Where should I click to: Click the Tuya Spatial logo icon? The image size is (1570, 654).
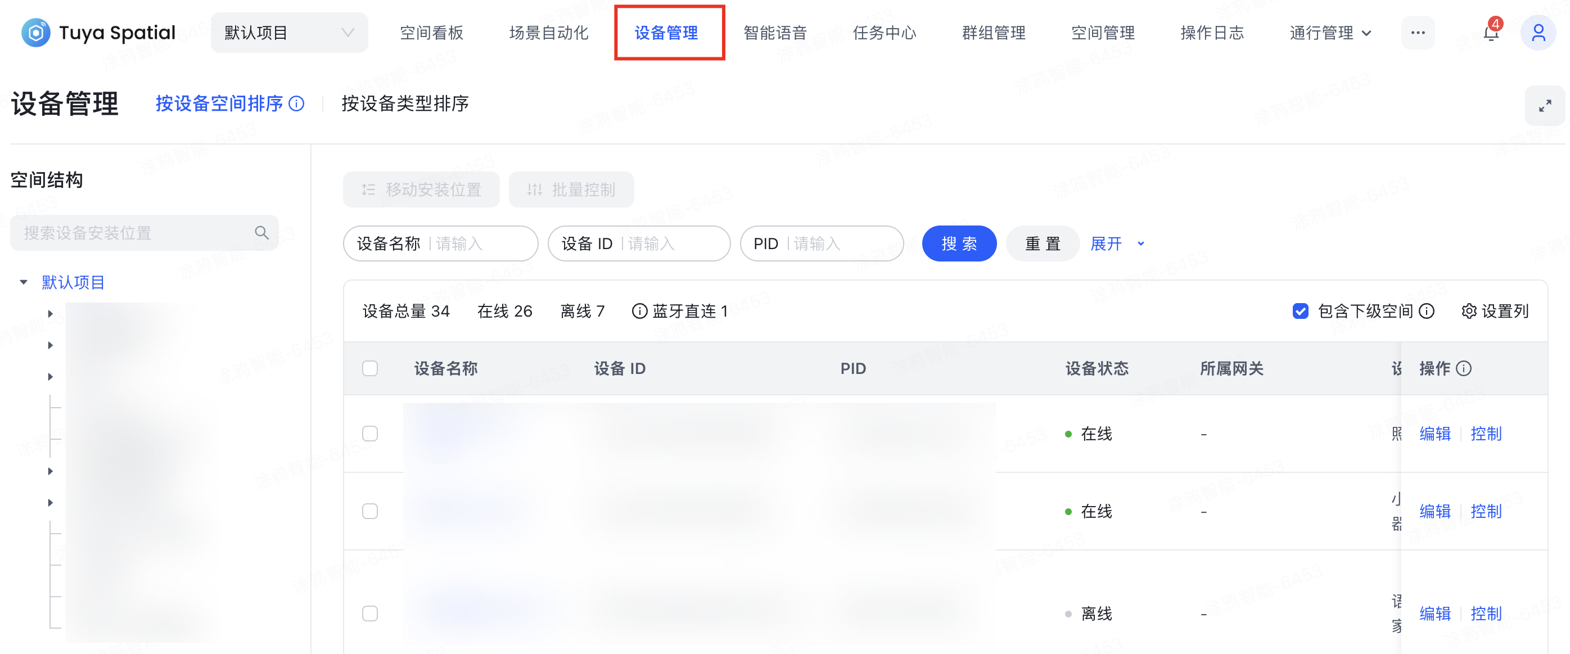[x=35, y=32]
